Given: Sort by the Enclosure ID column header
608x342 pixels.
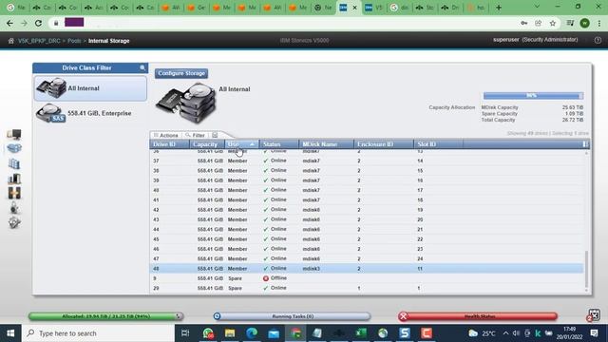Looking at the screenshot, I should [x=384, y=144].
